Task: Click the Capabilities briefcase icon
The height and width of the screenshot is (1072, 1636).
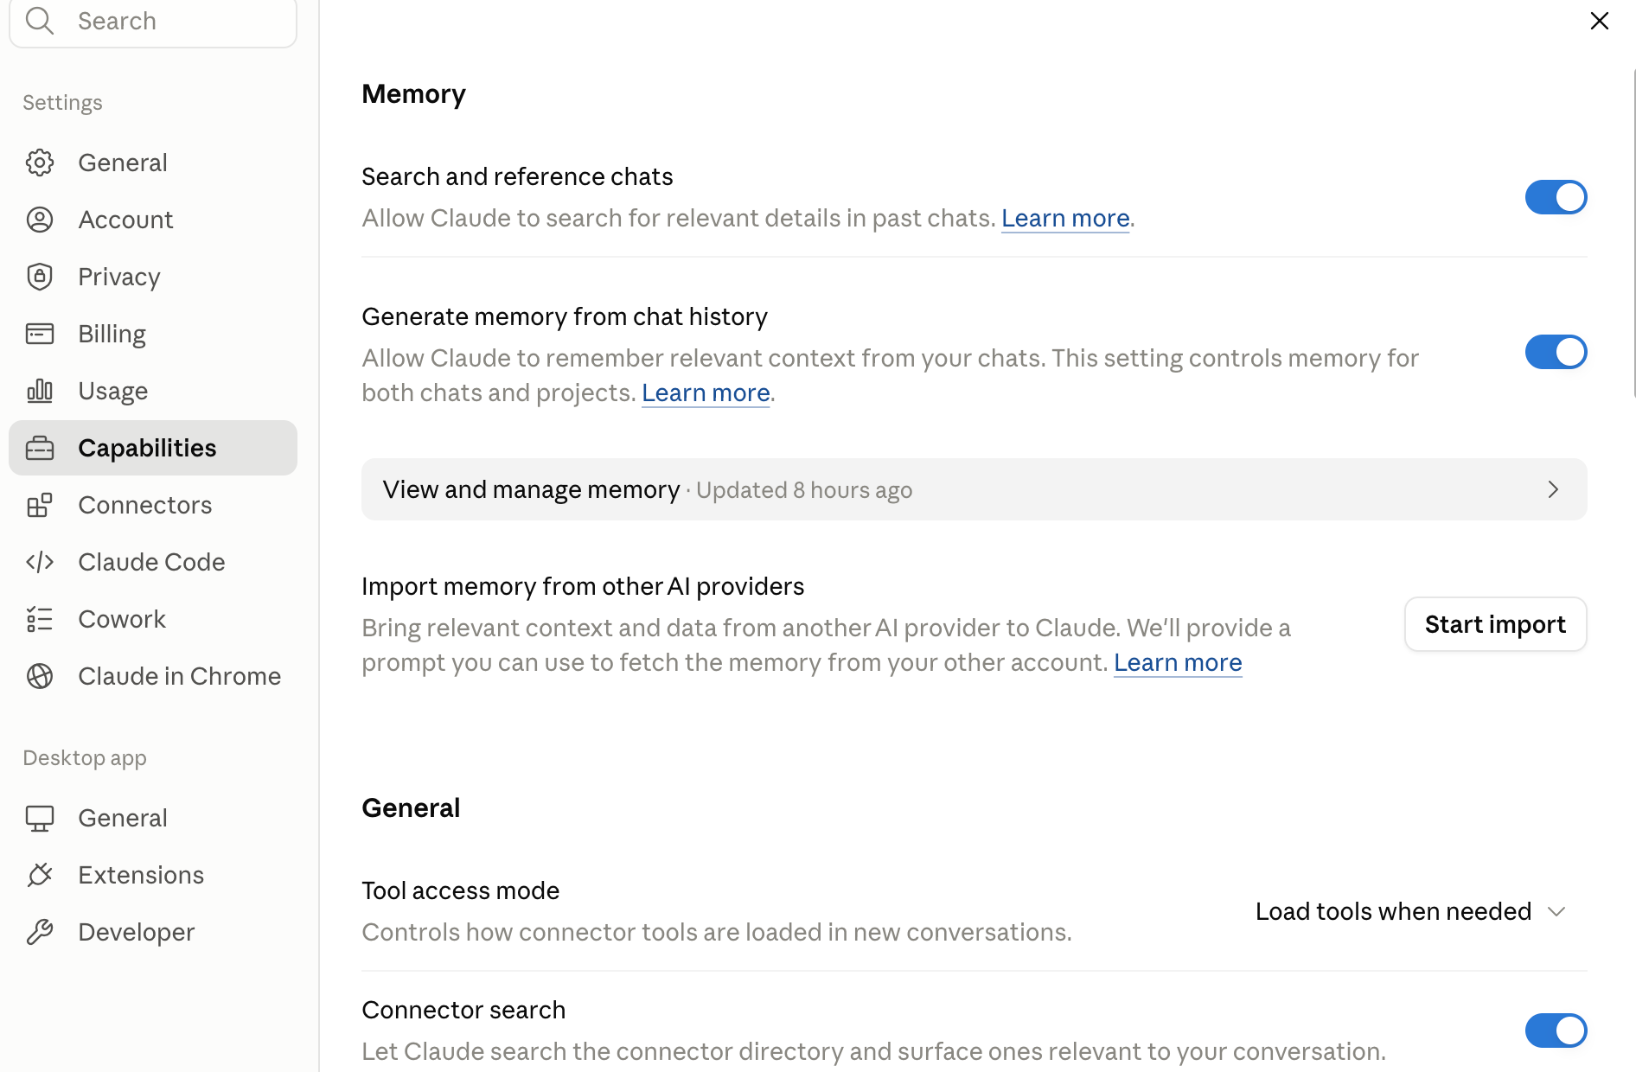Action: (40, 448)
